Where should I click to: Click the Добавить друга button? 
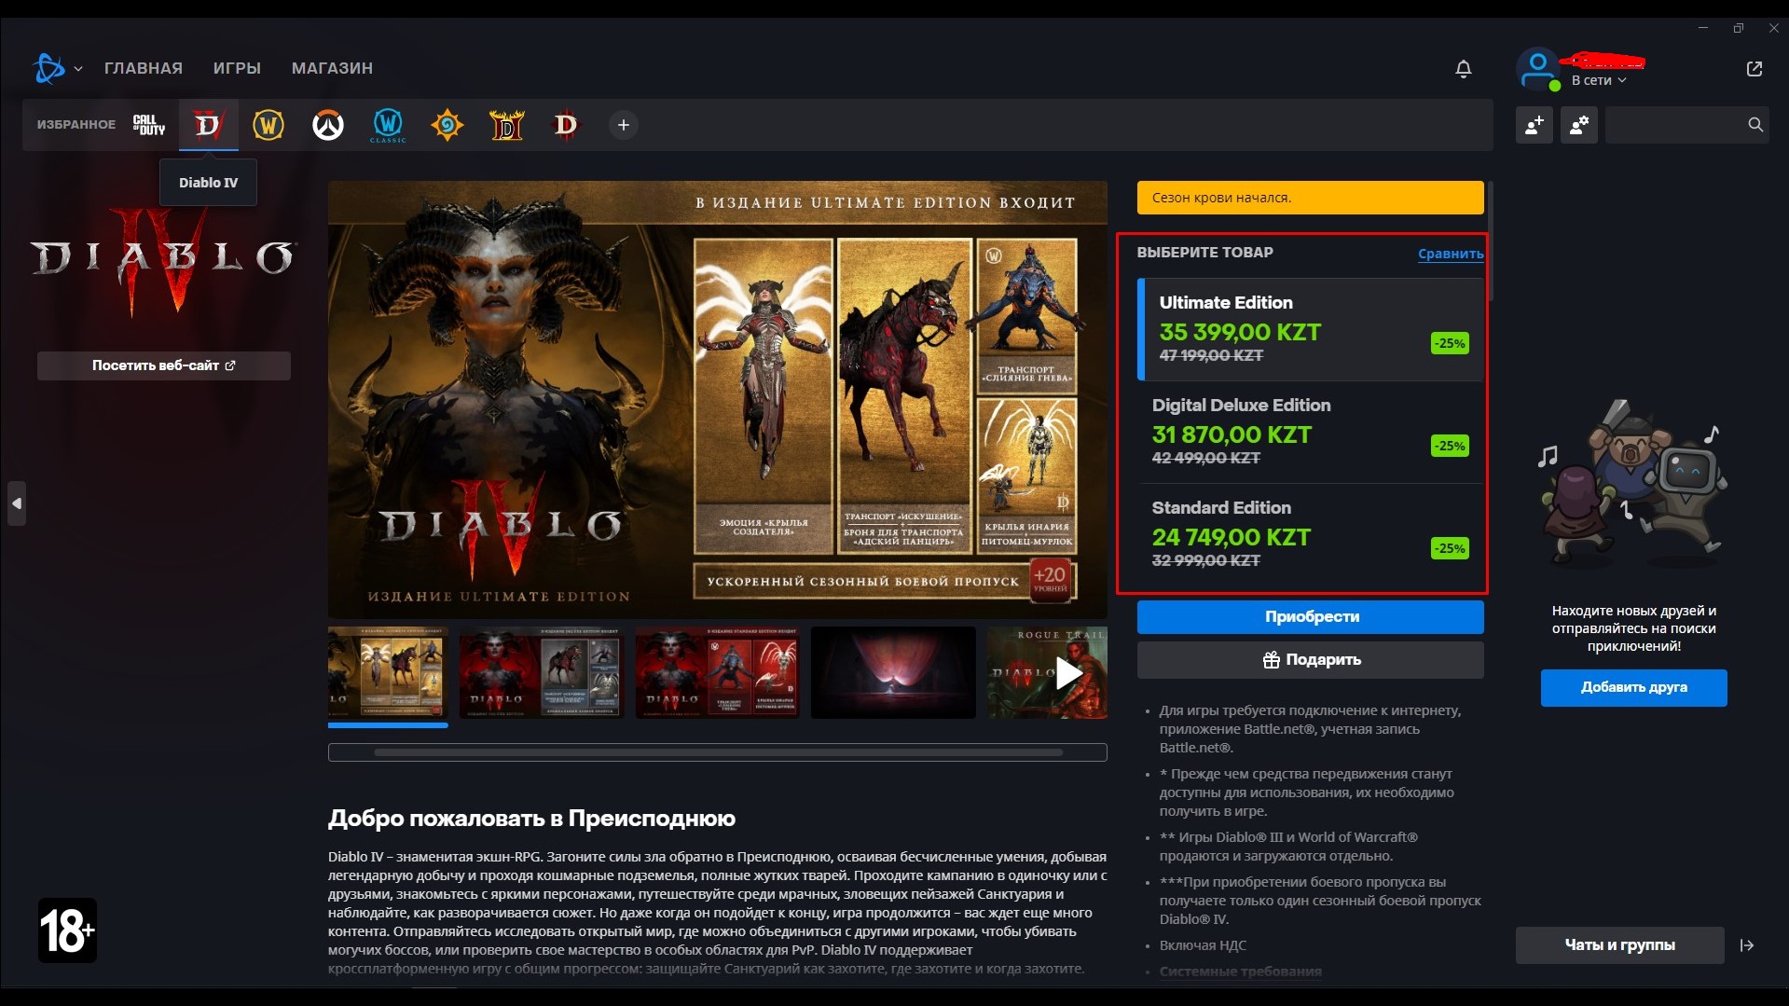pos(1633,688)
